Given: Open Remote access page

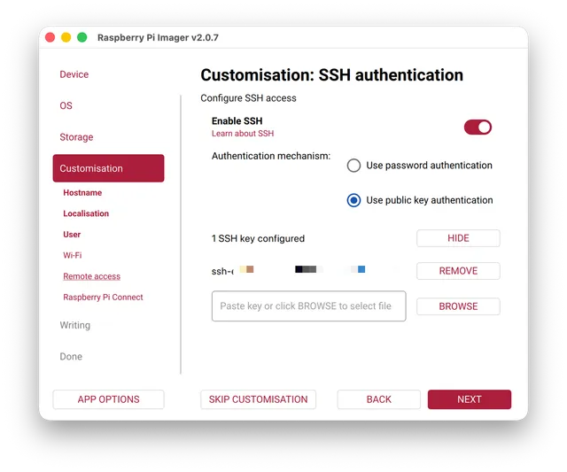Looking at the screenshot, I should 92,276.
